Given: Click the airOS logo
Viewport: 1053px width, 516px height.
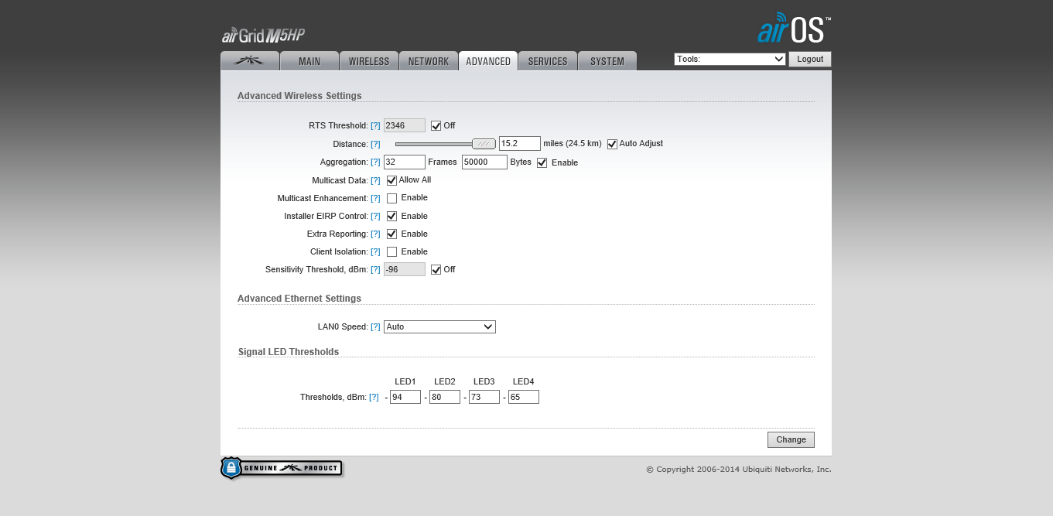Looking at the screenshot, I should (x=794, y=28).
